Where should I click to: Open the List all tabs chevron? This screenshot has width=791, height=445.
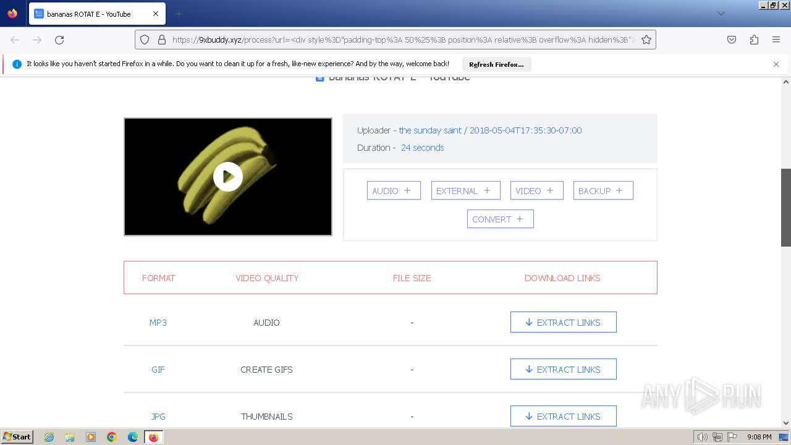click(721, 14)
